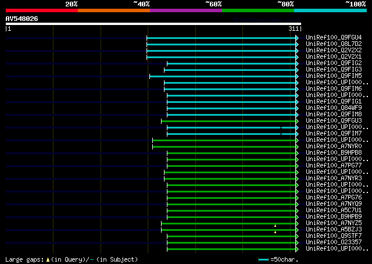Click the '=50char.' scale label
This screenshot has height=264, width=372.
tap(284, 259)
